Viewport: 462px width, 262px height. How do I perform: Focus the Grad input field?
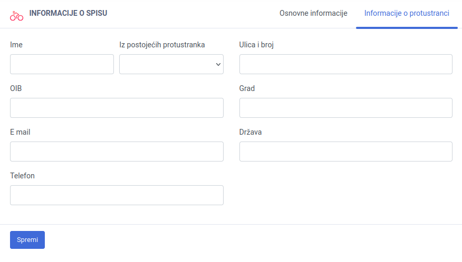(x=345, y=108)
